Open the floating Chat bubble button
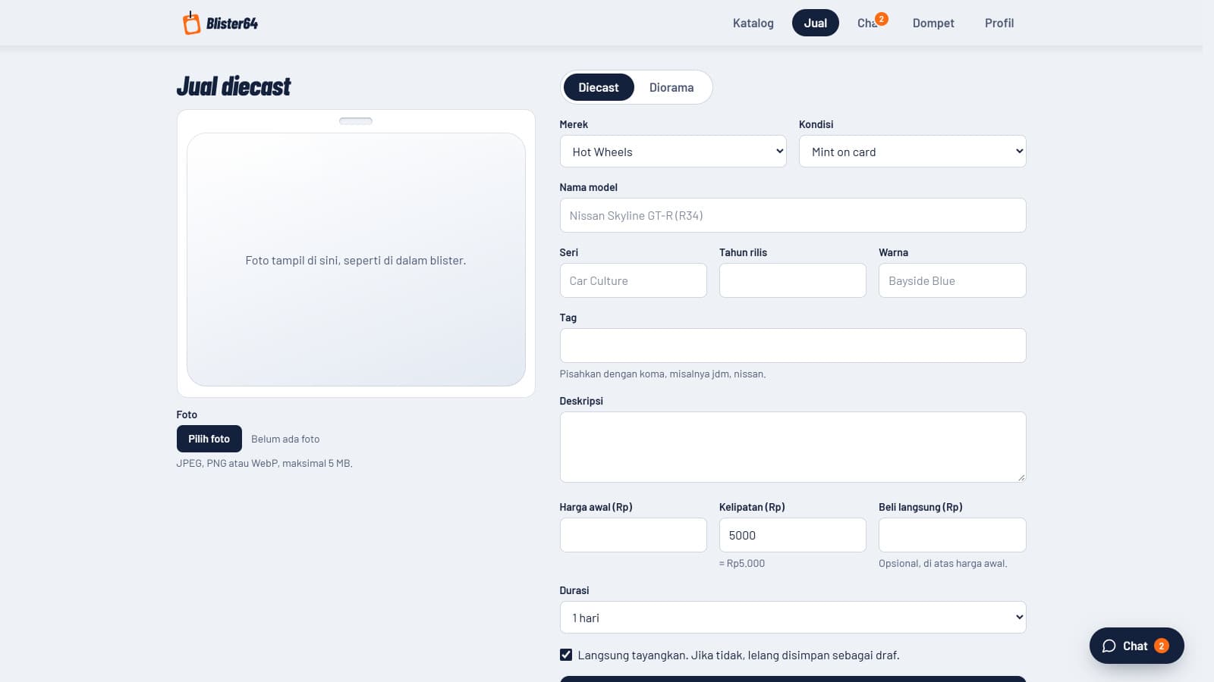Viewport: 1214px width, 682px height. click(x=1137, y=646)
